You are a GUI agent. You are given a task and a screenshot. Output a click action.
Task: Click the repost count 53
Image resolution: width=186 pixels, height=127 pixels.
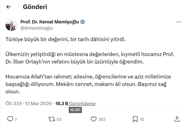[59, 120]
